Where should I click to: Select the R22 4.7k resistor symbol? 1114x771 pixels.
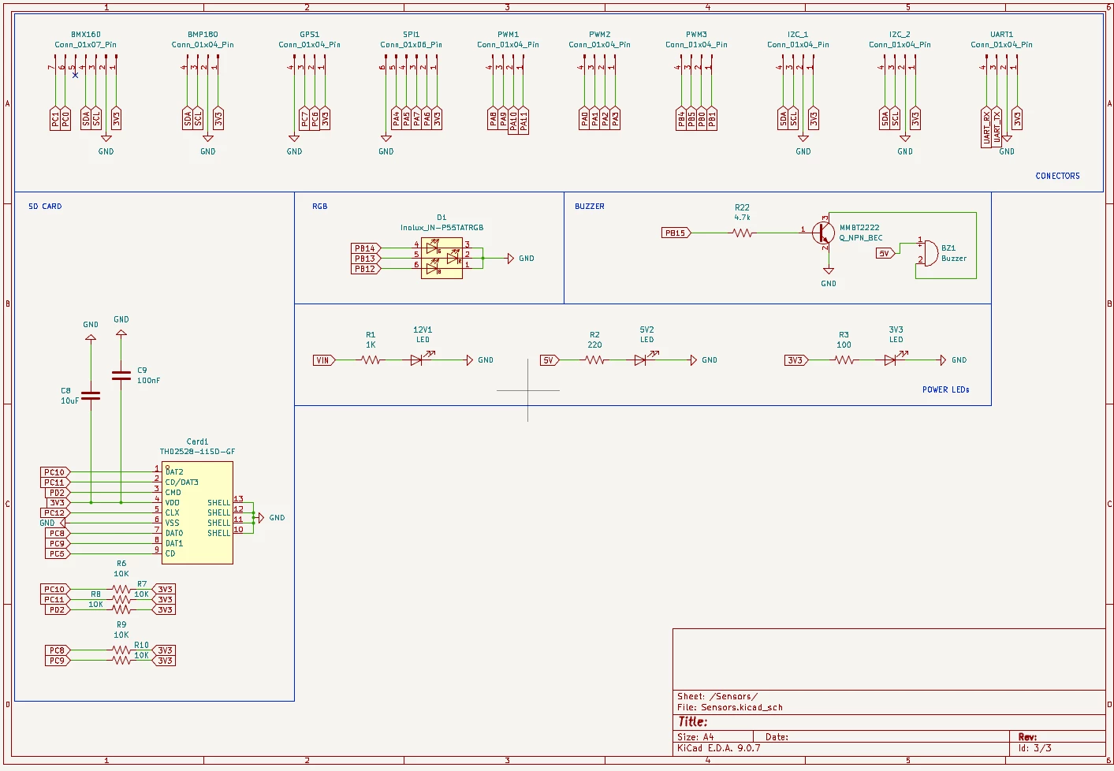pyautogui.click(x=743, y=233)
